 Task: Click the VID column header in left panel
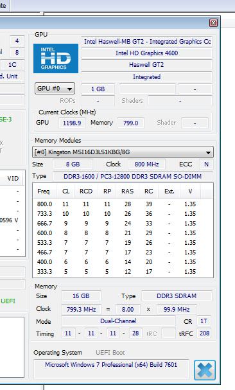(x=13, y=179)
